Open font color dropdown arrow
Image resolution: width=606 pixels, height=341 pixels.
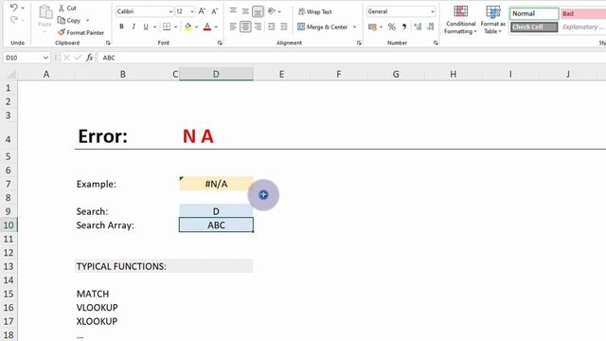tap(216, 27)
